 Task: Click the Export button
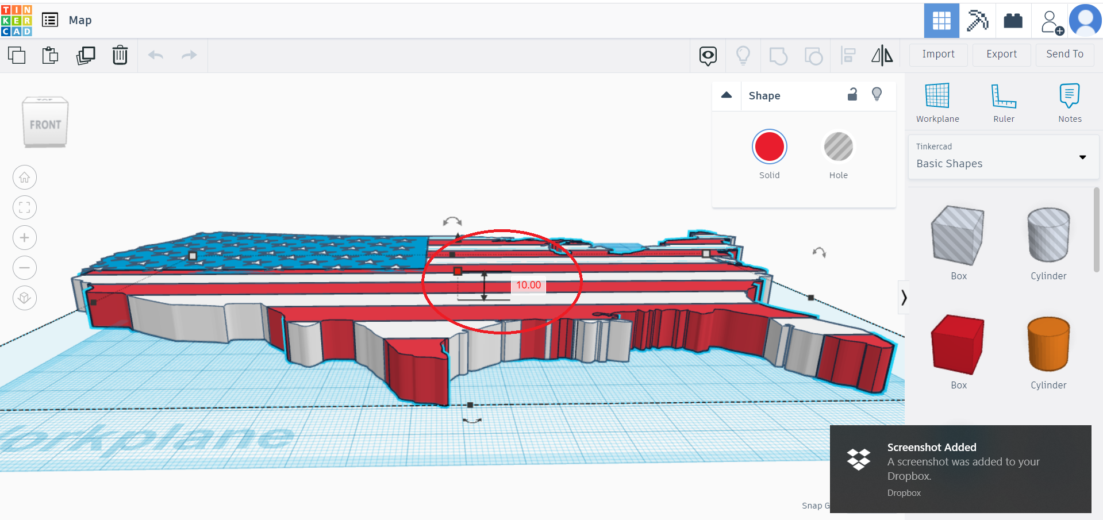point(1002,55)
